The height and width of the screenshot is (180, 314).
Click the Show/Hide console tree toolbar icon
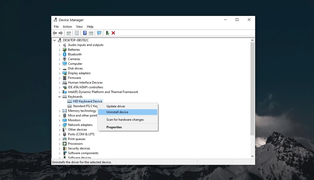click(x=69, y=33)
